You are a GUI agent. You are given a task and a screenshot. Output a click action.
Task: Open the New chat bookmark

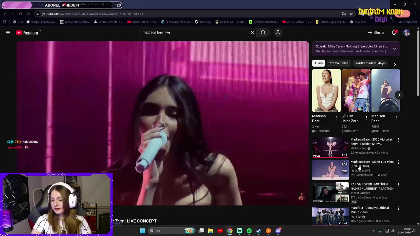[x=358, y=22]
